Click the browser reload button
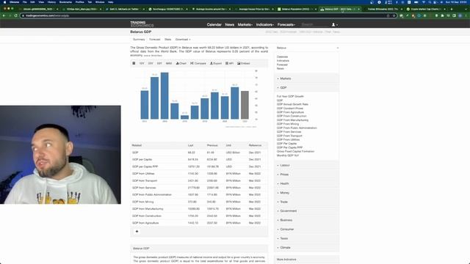The image size is (470, 264). pos(16,15)
